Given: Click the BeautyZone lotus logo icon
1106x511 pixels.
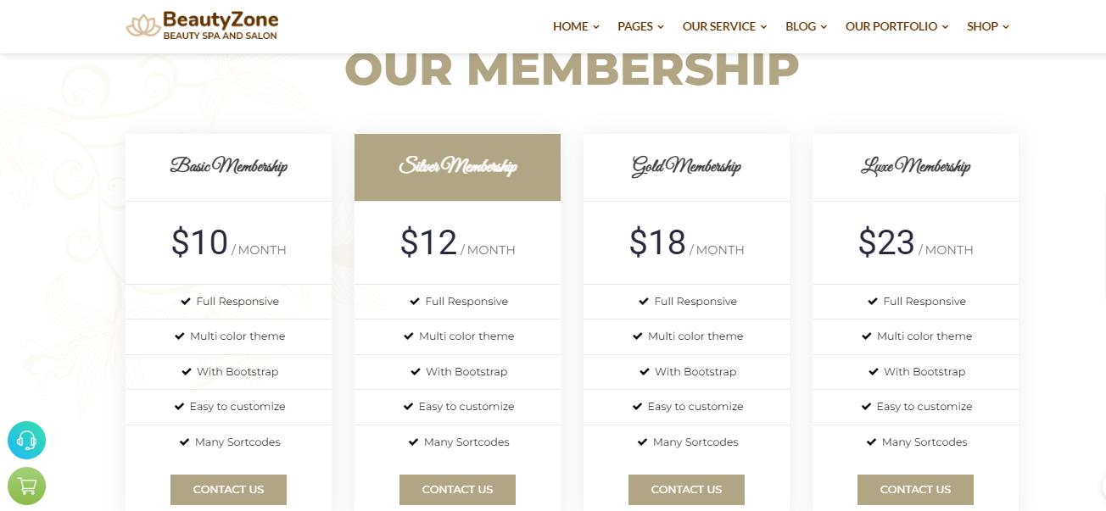Looking at the screenshot, I should tap(143, 26).
